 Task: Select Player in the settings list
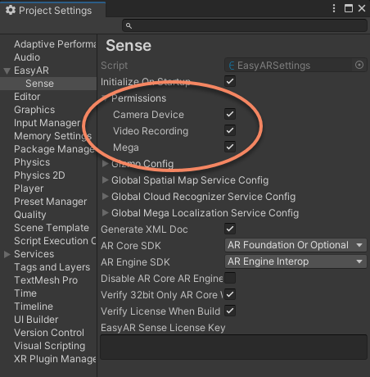point(29,188)
